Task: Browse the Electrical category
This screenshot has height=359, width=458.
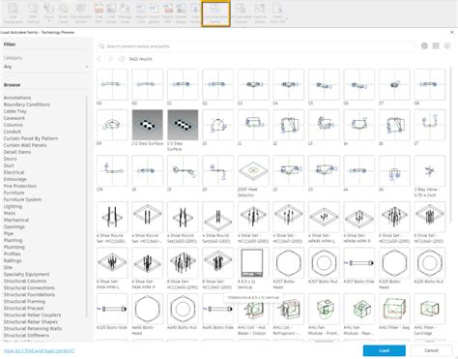Action: click(x=14, y=172)
